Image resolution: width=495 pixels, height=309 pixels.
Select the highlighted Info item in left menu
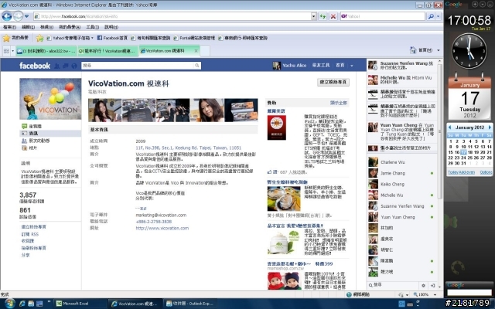tap(50, 134)
